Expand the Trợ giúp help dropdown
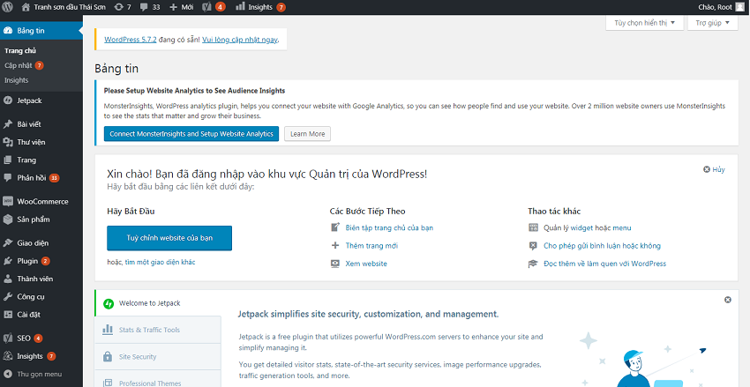The image size is (750, 387). click(713, 24)
